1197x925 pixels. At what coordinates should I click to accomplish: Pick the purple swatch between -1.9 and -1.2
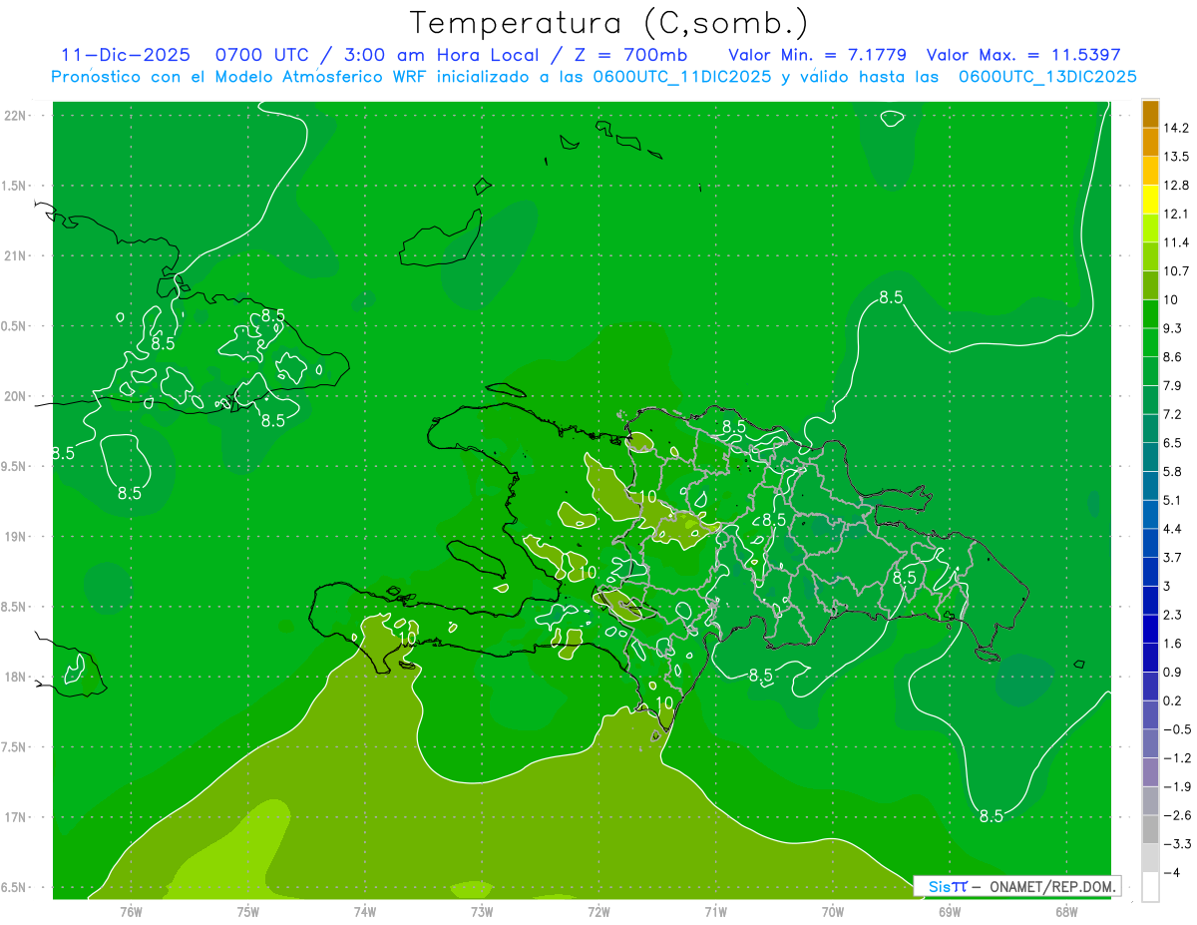point(1150,772)
